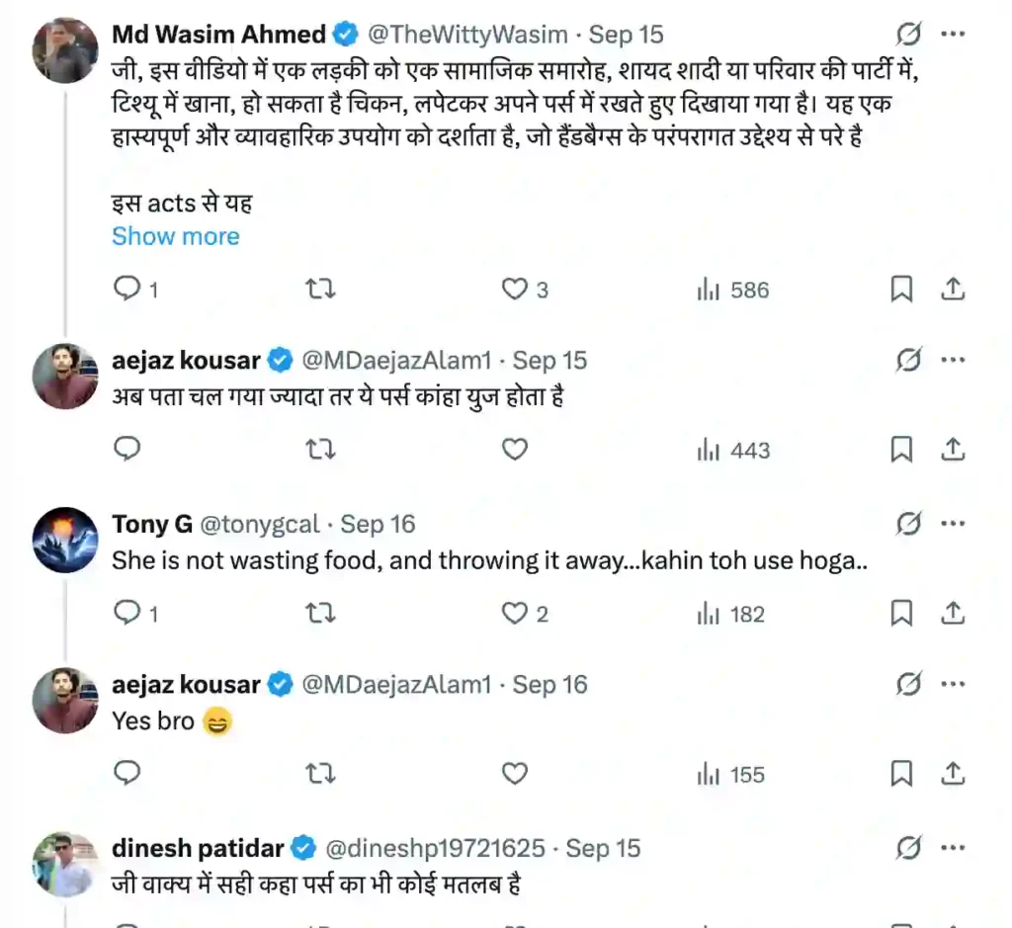This screenshot has height=928, width=1012.
Task: Repost Md Wasim Ahmed's tweet
Action: pos(319,289)
